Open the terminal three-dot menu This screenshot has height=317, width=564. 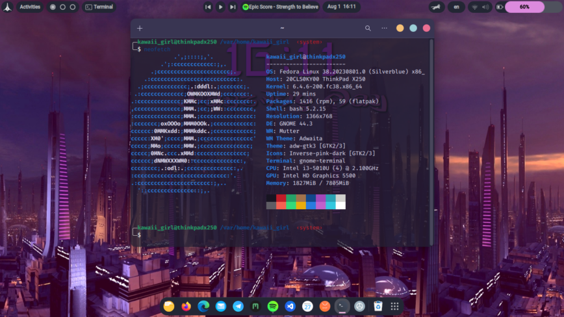(384, 29)
